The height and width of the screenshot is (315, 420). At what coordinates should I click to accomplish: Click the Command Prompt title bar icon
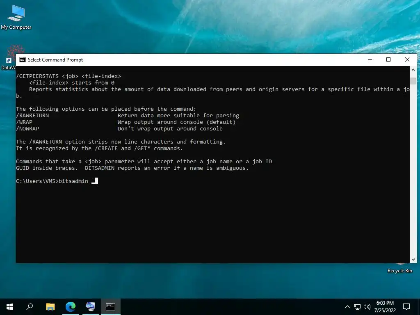click(23, 60)
